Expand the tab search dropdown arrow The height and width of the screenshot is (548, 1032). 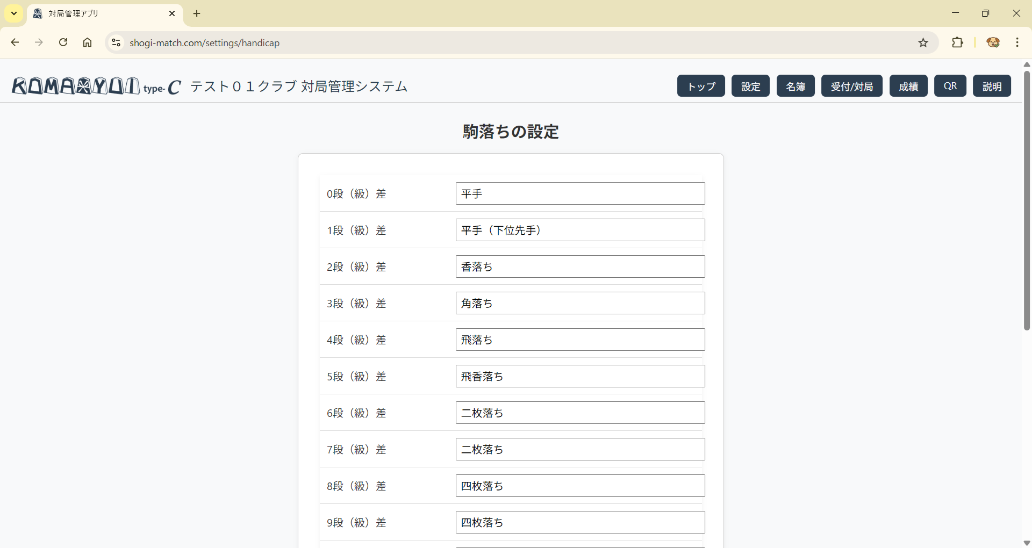14,13
